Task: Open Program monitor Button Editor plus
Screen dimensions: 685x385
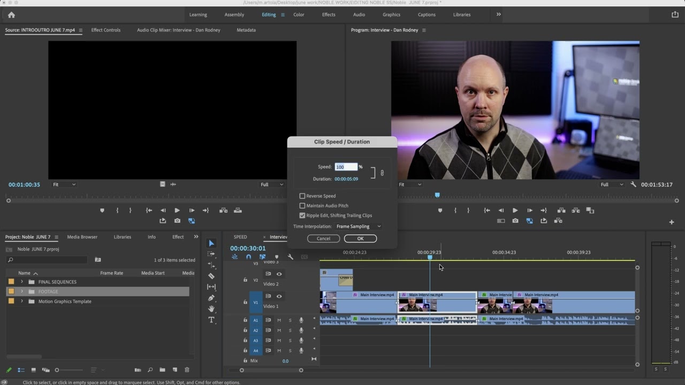Action: click(x=672, y=222)
